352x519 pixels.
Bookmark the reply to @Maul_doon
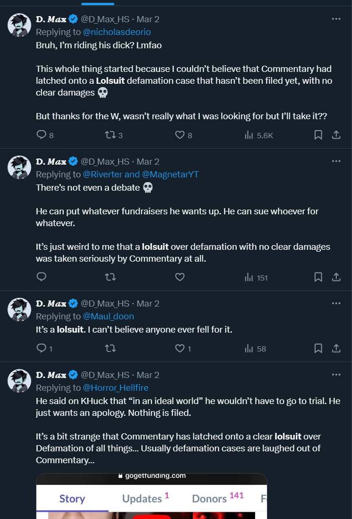pos(318,348)
